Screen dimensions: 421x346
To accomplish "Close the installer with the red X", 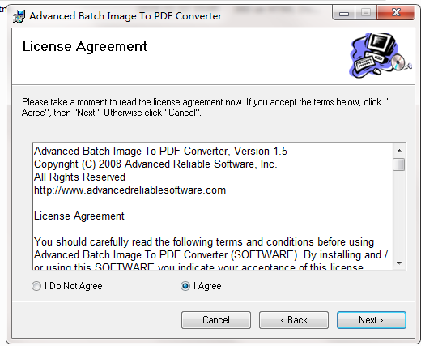I will coord(396,13).
